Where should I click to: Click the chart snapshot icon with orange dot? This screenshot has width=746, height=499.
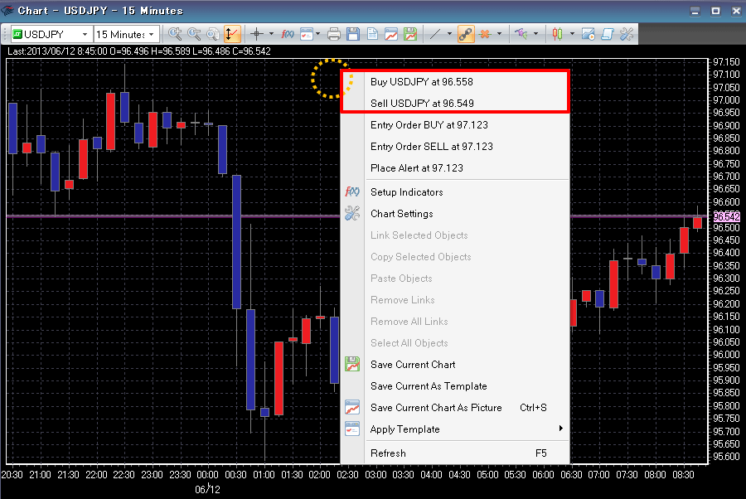589,34
